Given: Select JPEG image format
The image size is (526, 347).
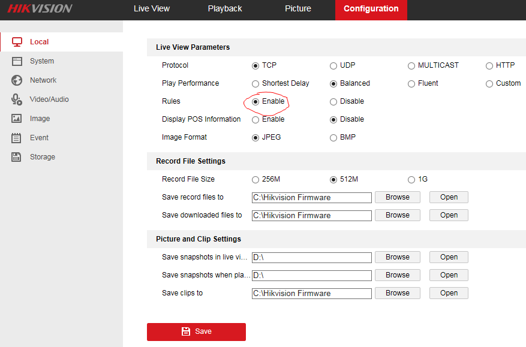Looking at the screenshot, I should click(256, 138).
